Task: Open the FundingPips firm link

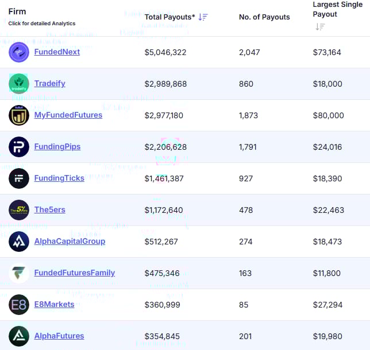Action: coord(57,147)
